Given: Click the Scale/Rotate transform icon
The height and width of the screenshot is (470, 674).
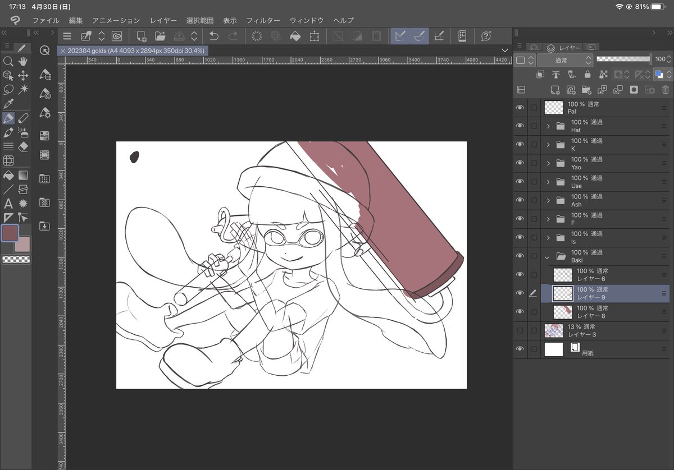Looking at the screenshot, I should 314,36.
